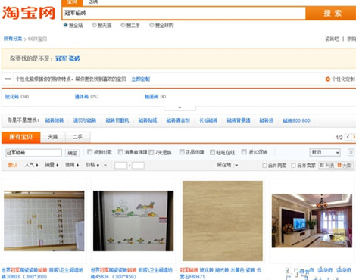Viewport: 356px width, 280px height.
Task: Enable the 折扣促销 checkbox
Action: pos(244,152)
